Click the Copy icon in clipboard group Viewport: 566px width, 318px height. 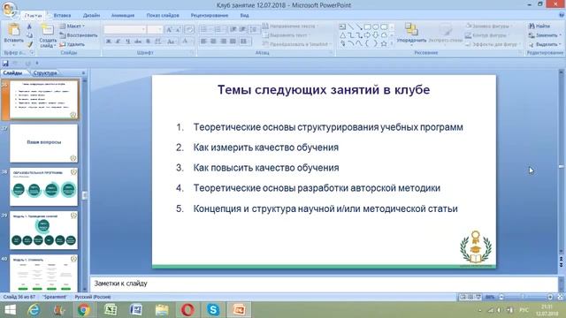point(29,35)
